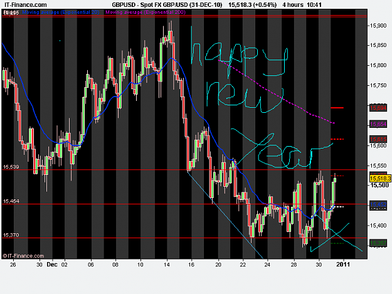The image size is (392, 294).
Task: Select the blue 15,452 EMA price tag
Action: coord(378,204)
